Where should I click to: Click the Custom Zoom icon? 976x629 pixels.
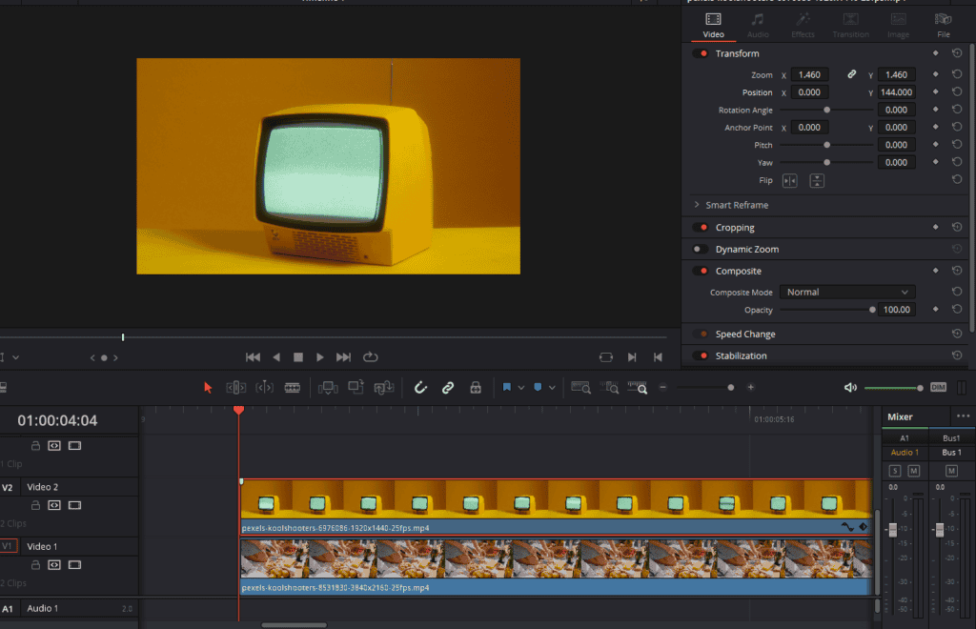pyautogui.click(x=638, y=388)
